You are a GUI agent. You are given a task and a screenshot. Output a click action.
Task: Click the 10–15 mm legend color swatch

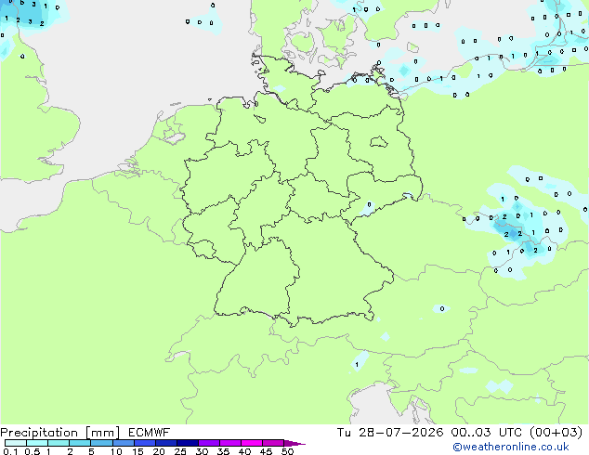123,443
